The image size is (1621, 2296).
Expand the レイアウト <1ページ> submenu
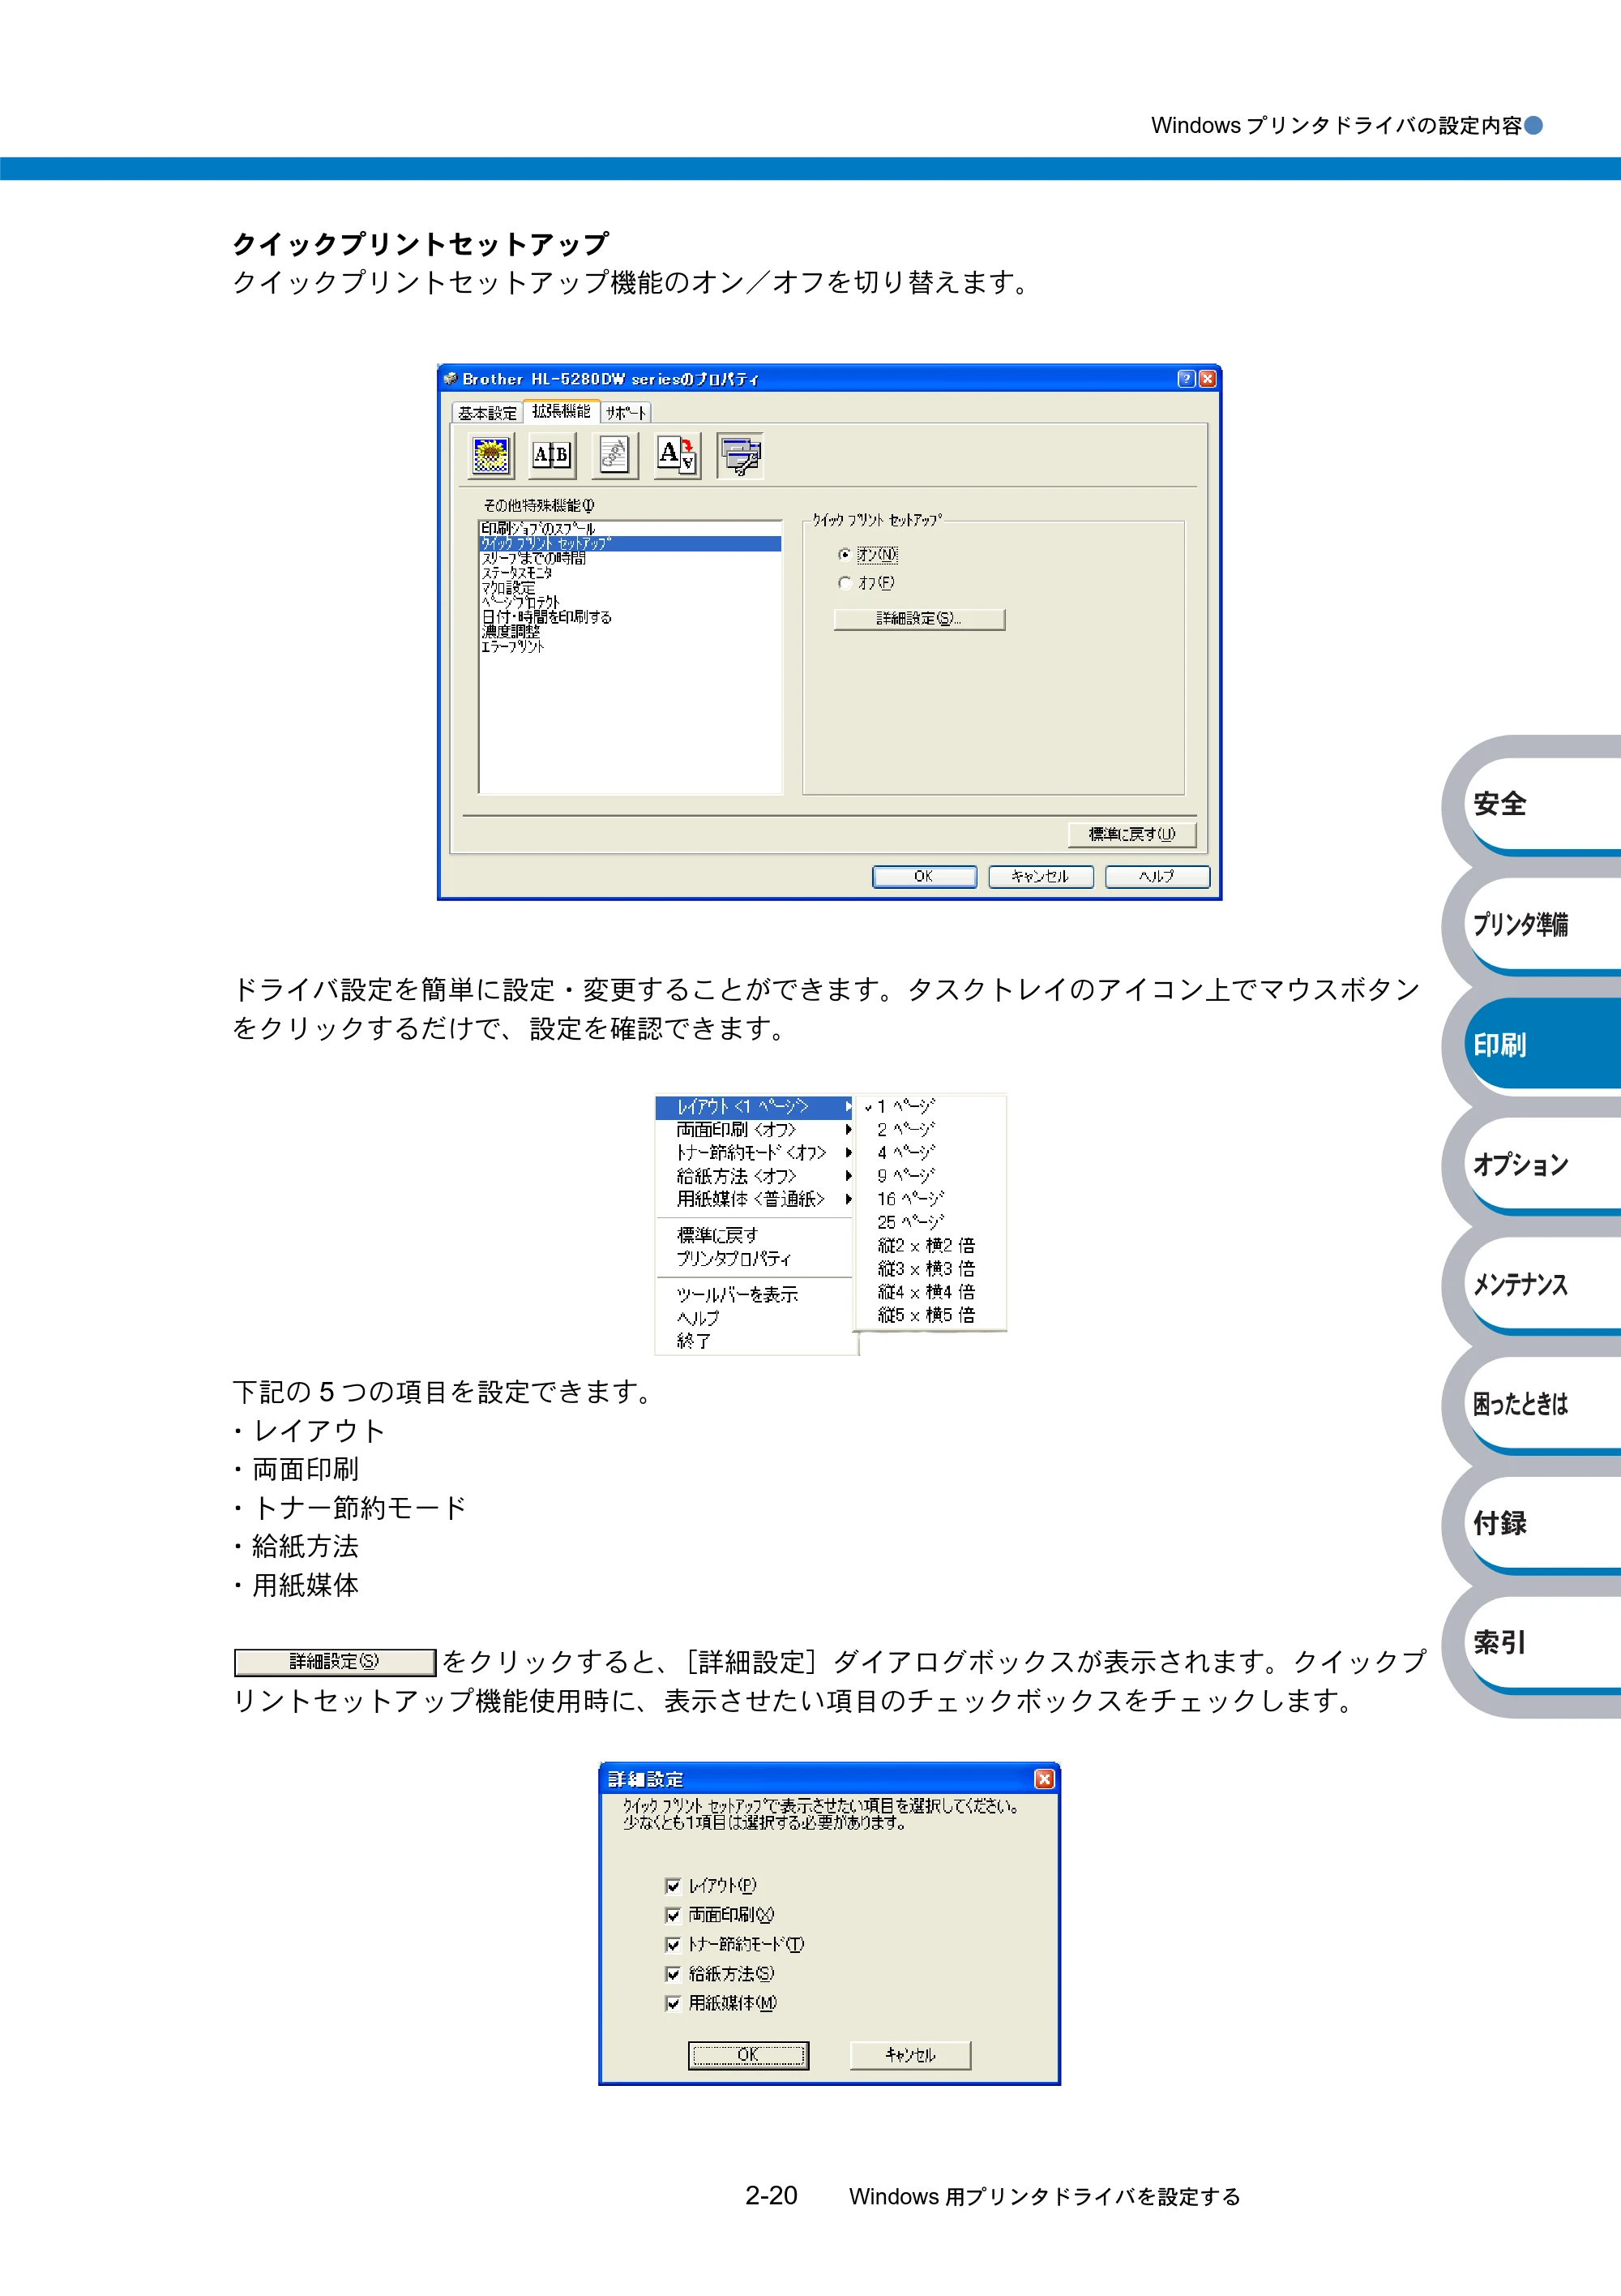(x=755, y=1107)
